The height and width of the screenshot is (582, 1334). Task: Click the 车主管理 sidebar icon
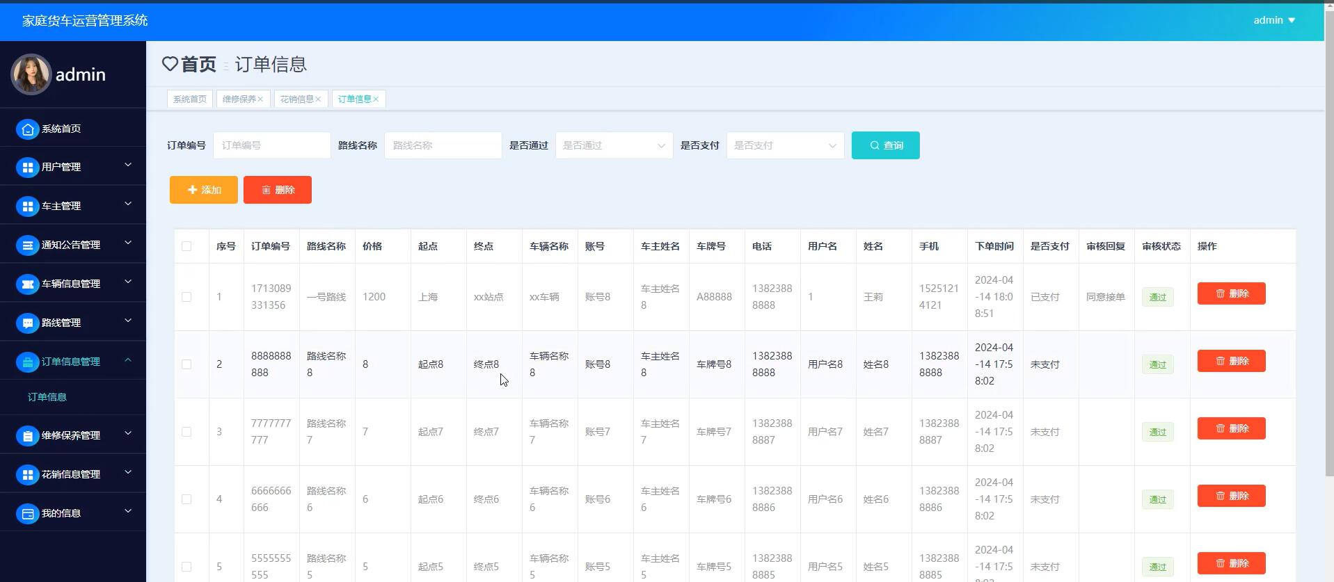pyautogui.click(x=27, y=207)
